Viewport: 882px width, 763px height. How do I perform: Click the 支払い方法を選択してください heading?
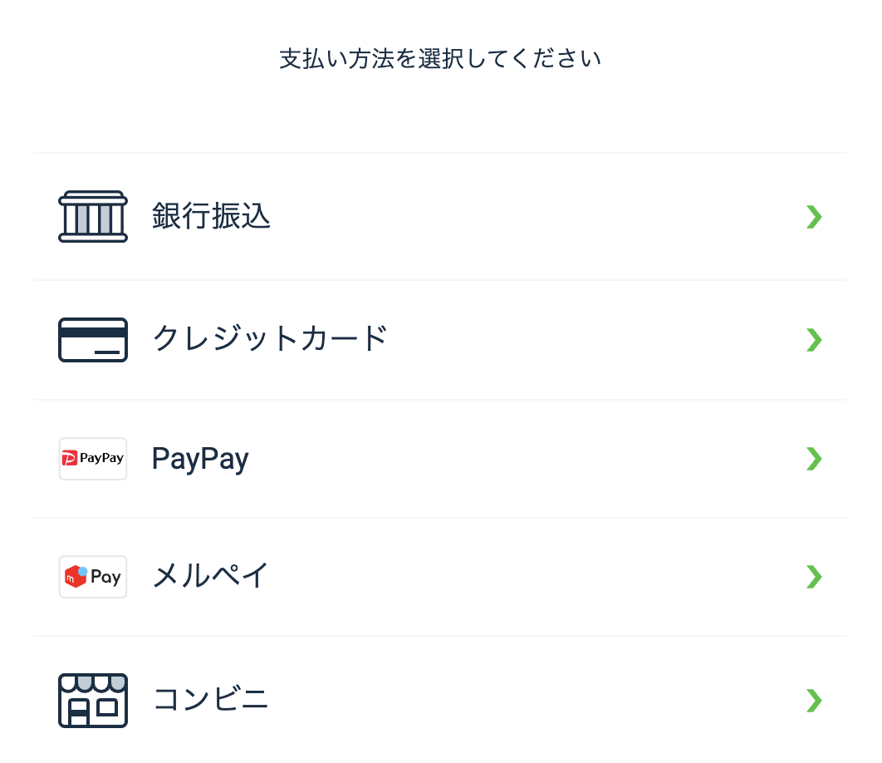(x=440, y=60)
